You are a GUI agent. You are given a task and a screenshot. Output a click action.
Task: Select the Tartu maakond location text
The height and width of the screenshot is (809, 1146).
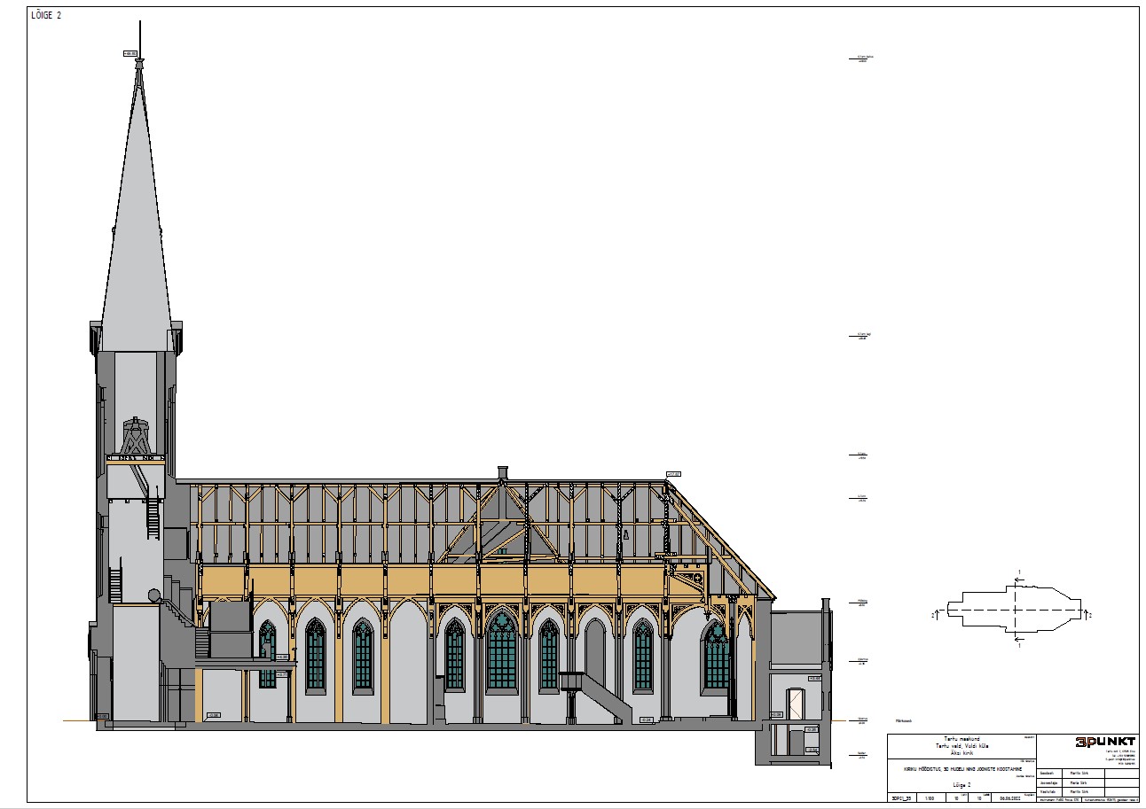pos(961,740)
